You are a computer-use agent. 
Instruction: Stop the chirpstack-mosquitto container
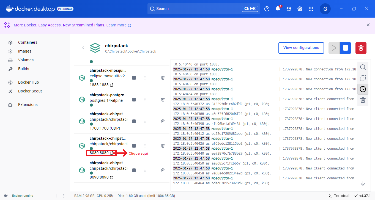tap(134, 78)
